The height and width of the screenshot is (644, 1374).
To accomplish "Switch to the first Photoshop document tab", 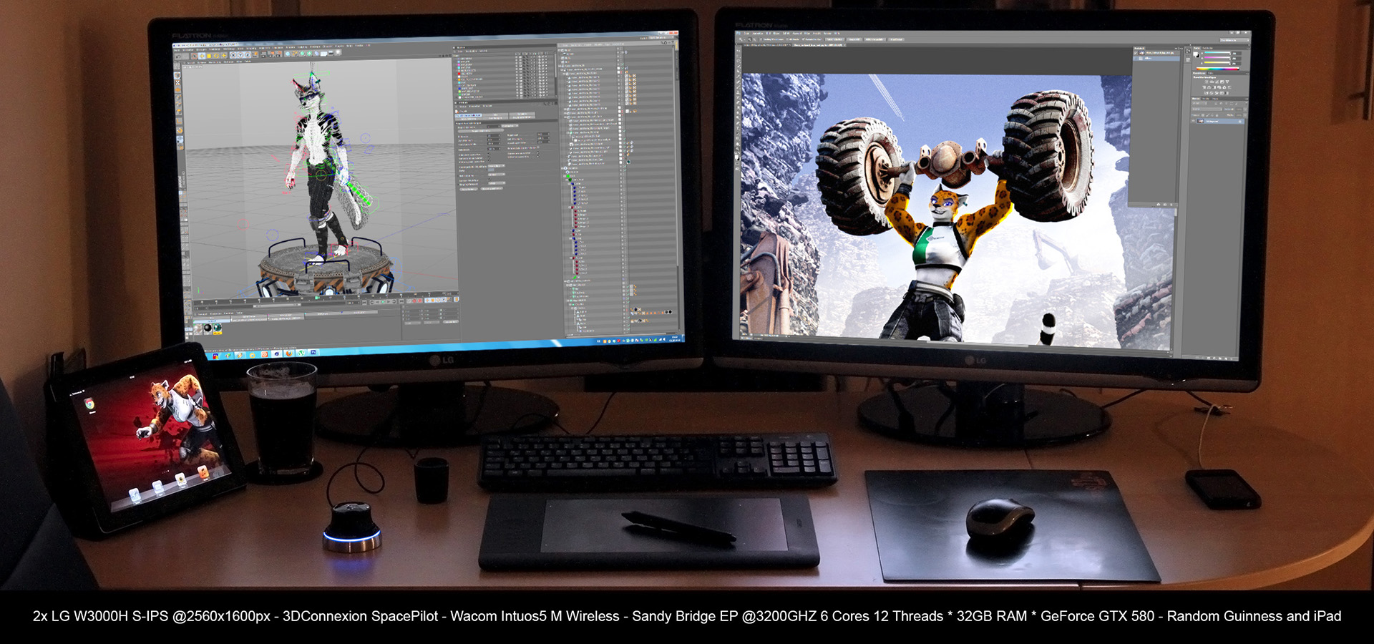I will (x=766, y=45).
